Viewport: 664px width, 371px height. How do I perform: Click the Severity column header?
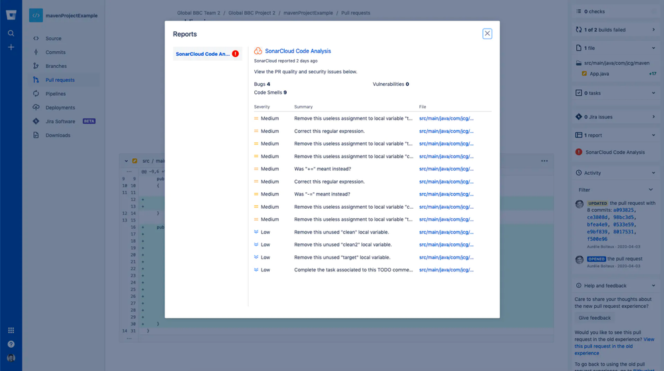click(x=261, y=107)
